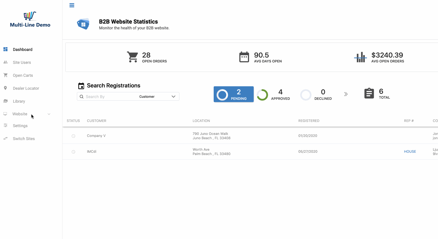This screenshot has width=438, height=239.
Task: Click the open orders shopping cart icon
Action: pos(132,57)
